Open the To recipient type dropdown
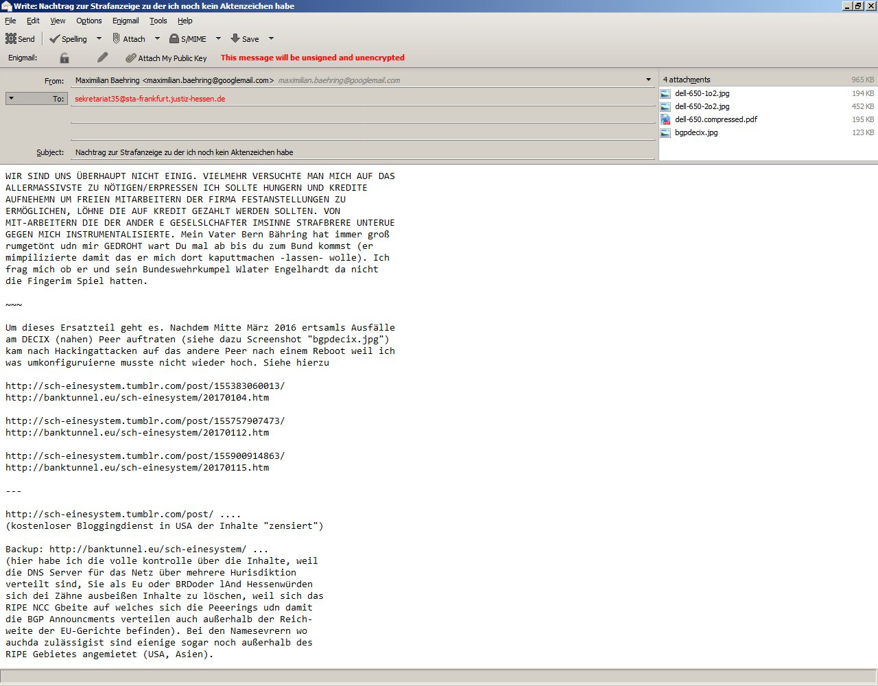This screenshot has height=686, width=878. point(11,99)
